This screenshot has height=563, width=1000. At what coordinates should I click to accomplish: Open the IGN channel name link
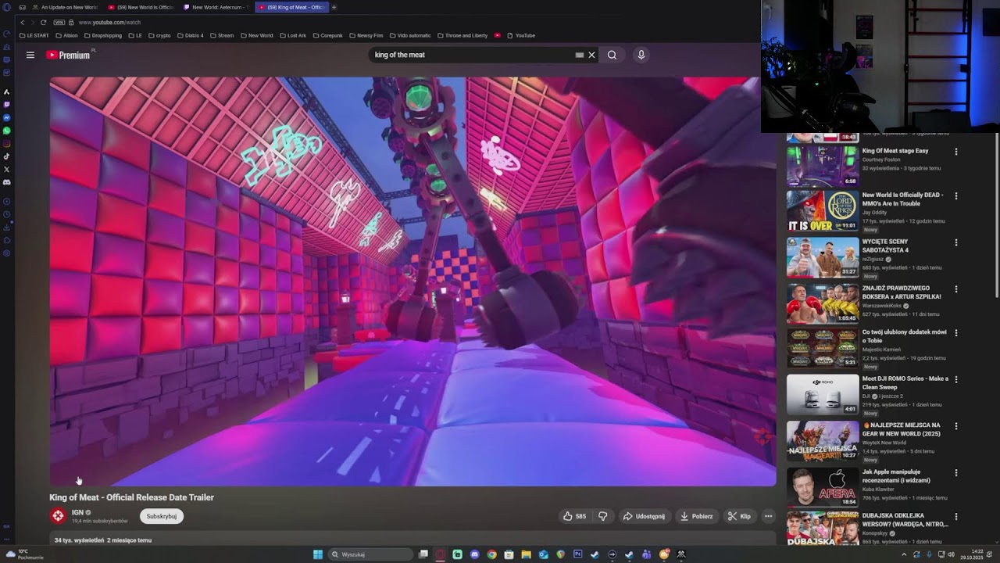tap(77, 512)
